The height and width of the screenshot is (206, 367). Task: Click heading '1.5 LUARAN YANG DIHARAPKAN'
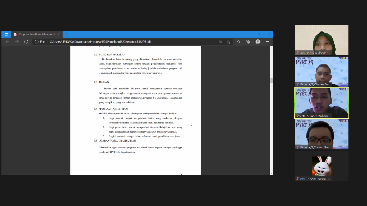(x=115, y=141)
